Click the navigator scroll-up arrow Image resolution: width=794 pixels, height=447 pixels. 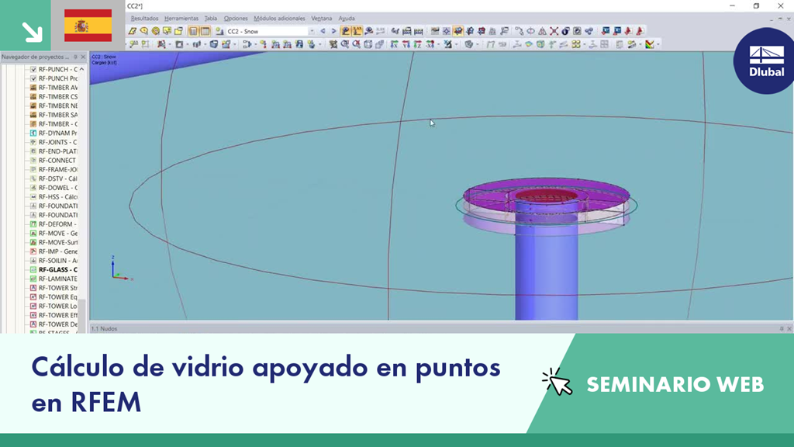click(x=82, y=69)
